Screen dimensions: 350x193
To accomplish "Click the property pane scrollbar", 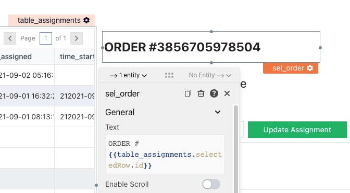I will click(x=236, y=148).
